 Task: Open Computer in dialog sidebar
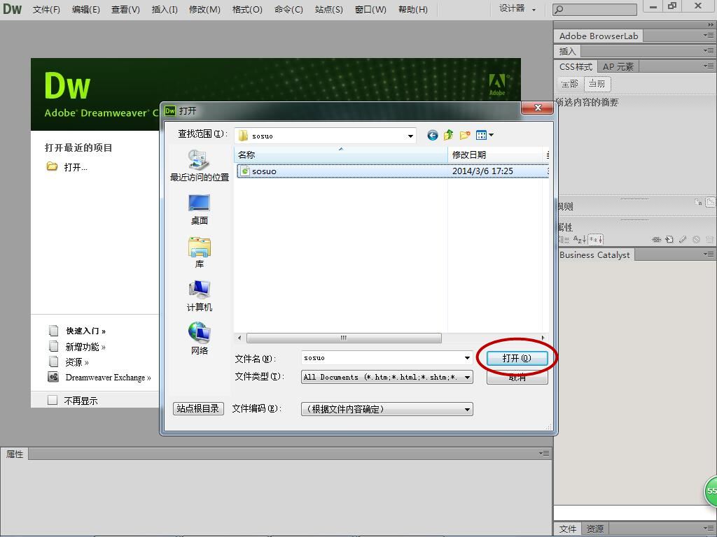pyautogui.click(x=200, y=296)
